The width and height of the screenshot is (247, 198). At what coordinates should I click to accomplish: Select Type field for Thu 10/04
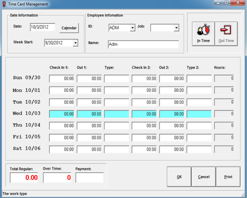click(117, 126)
